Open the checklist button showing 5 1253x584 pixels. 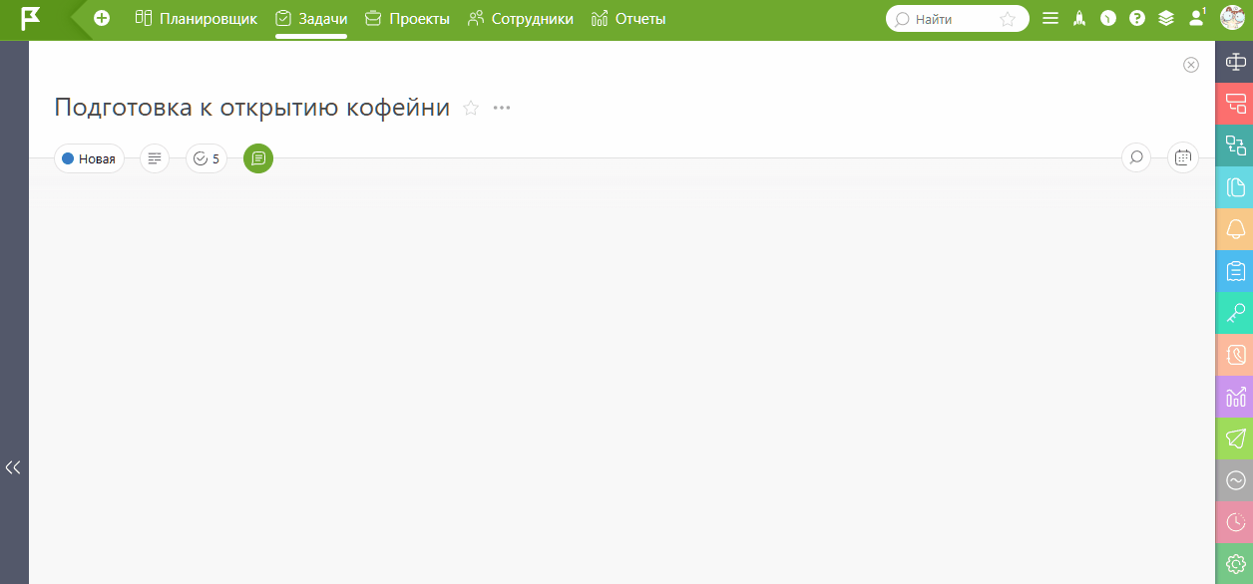pos(207,158)
